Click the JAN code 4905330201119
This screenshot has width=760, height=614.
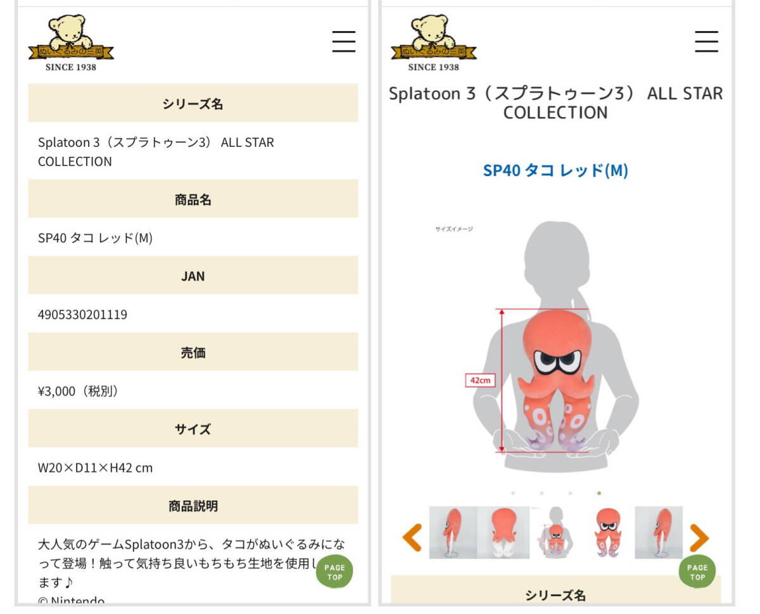tap(82, 314)
